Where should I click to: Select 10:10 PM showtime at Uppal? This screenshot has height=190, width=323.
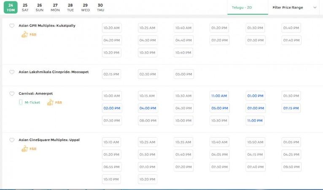(111, 179)
